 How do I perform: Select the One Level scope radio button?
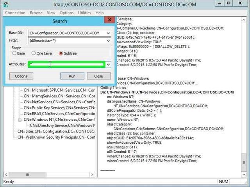[x=33, y=53]
